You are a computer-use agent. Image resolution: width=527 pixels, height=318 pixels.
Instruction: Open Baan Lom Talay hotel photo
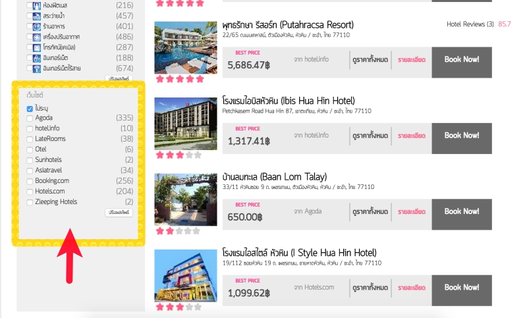pyautogui.click(x=186, y=199)
